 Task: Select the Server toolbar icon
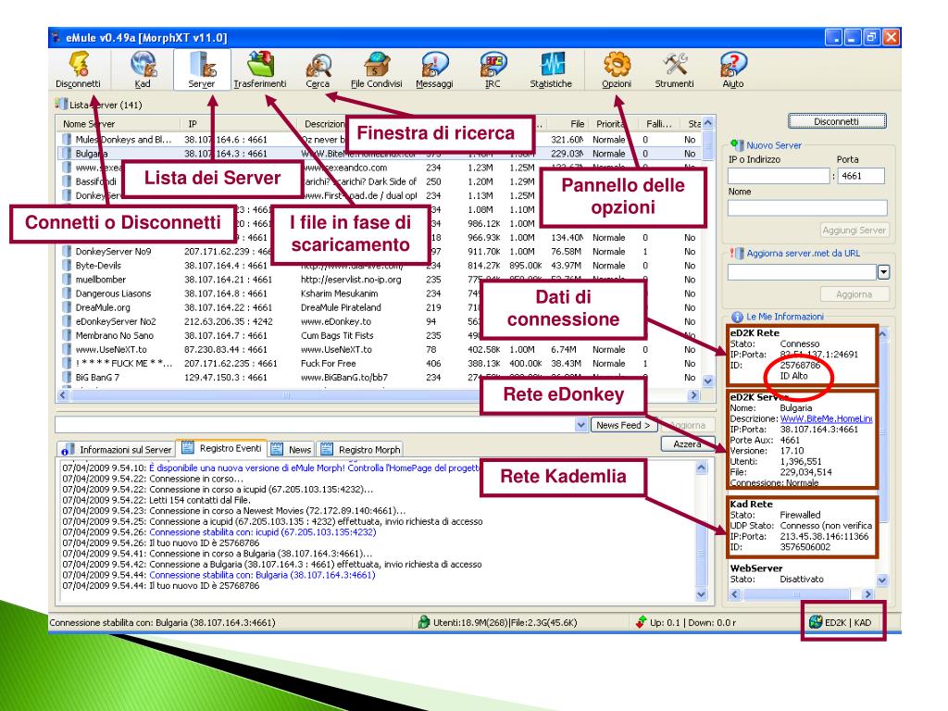201,64
